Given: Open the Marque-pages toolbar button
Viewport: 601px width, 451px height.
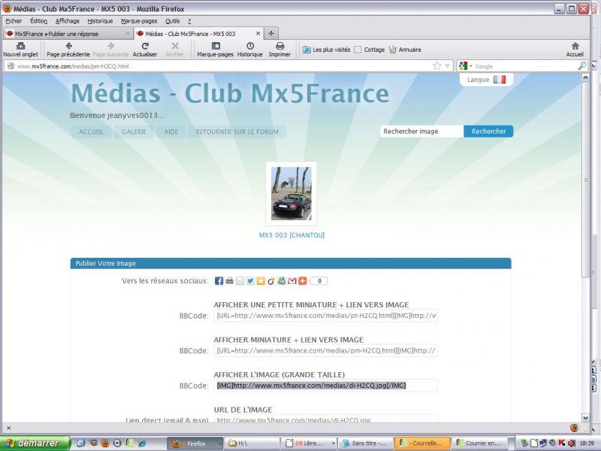Looking at the screenshot, I should 216,50.
